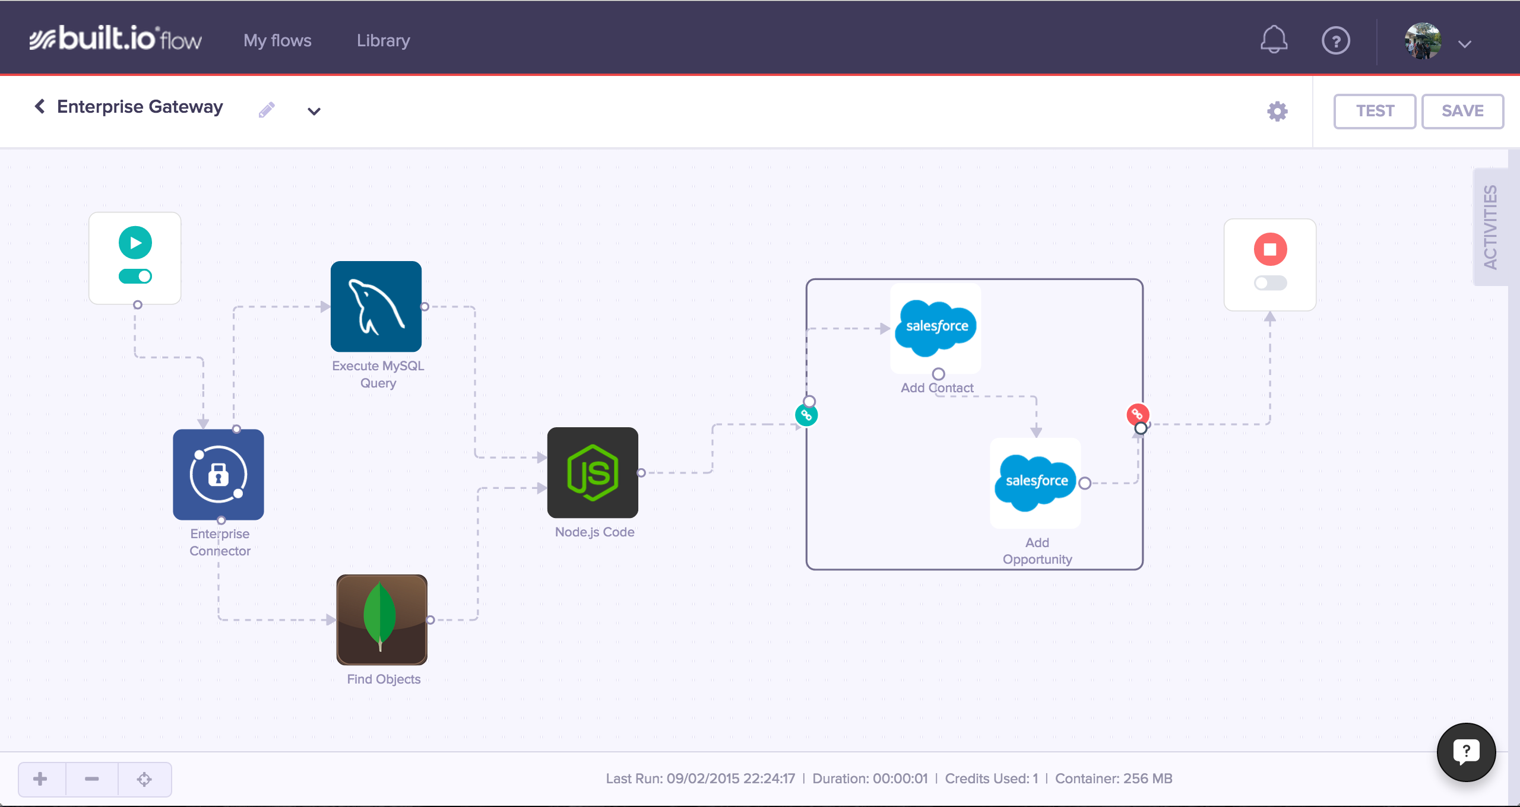Select the Find Objects MongoDB node
Viewport: 1520px width, 807px height.
click(x=382, y=619)
